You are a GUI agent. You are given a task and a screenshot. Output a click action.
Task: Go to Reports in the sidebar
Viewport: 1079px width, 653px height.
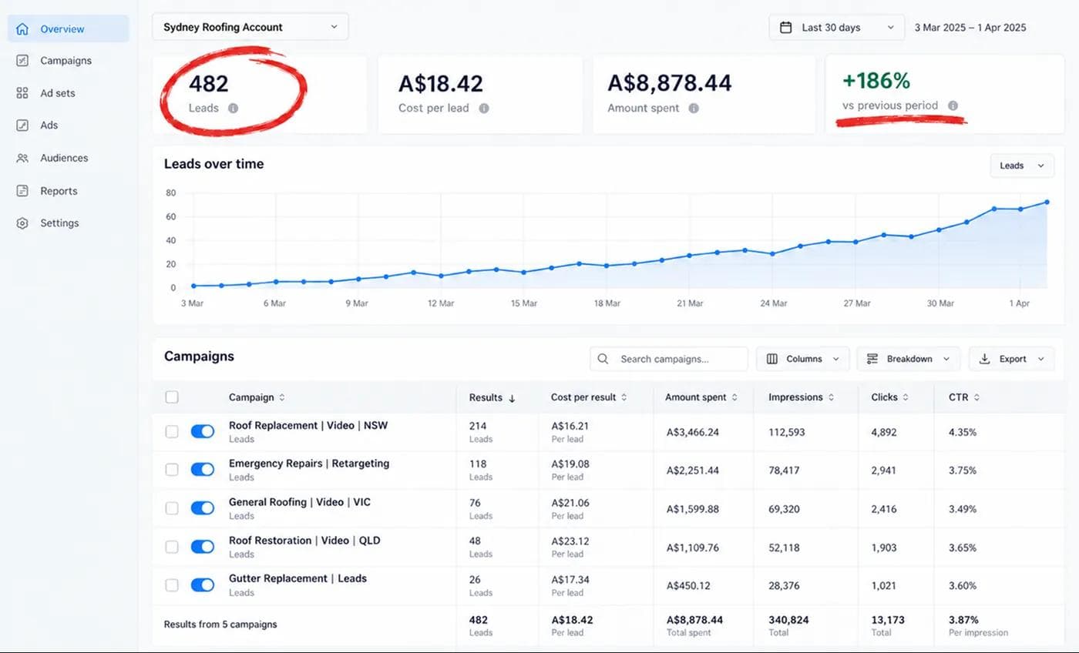pyautogui.click(x=59, y=191)
